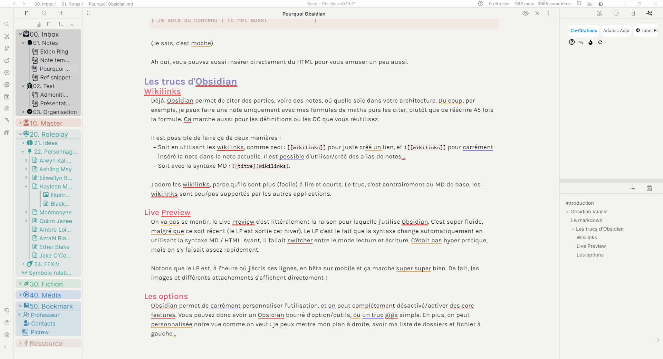Click the help circle in status bar
The height and width of the screenshot is (359, 663).
[x=481, y=3]
